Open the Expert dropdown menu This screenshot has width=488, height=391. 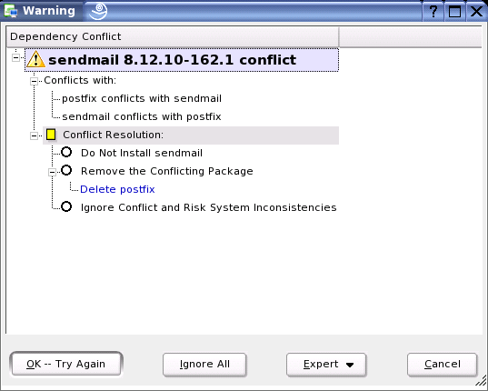pos(326,365)
